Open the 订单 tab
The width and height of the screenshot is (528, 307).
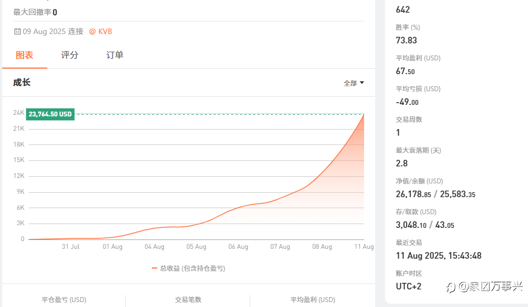pos(115,55)
